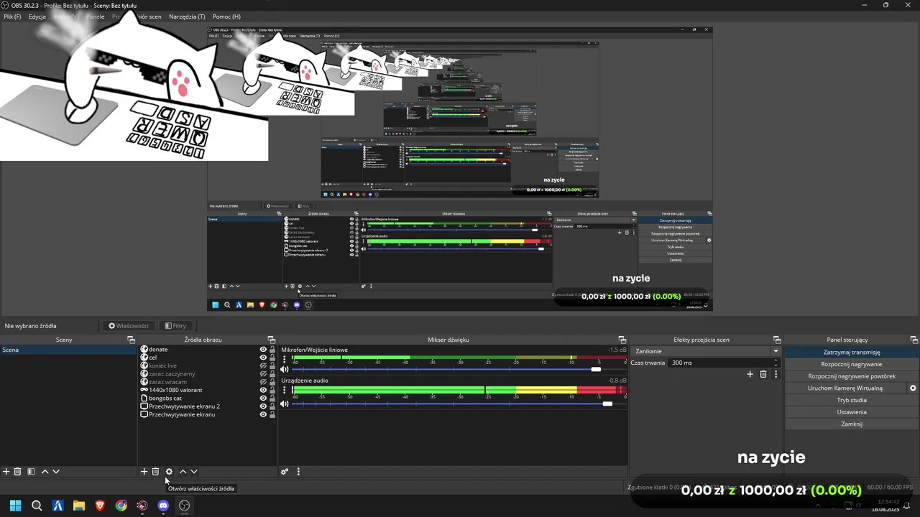Open source properties gear in Źródła obrazu
920x517 pixels.
(x=169, y=472)
